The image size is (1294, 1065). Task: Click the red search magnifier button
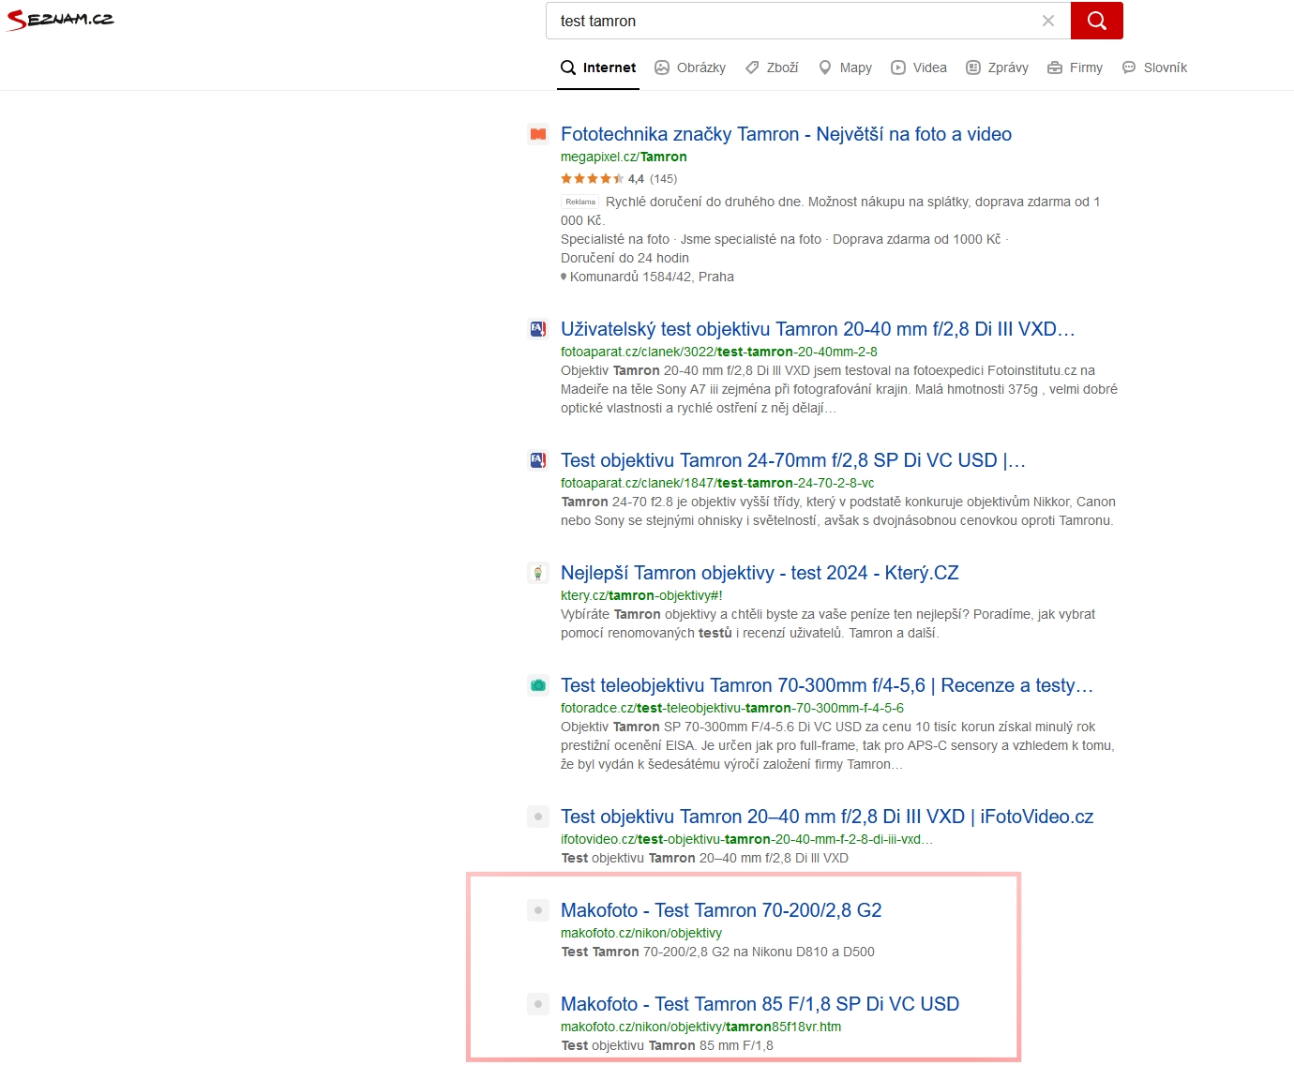pyautogui.click(x=1096, y=21)
